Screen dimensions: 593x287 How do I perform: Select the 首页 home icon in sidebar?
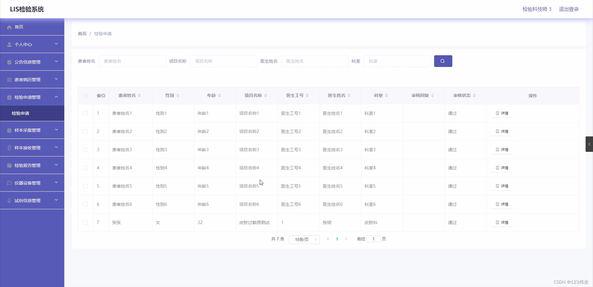(x=9, y=27)
